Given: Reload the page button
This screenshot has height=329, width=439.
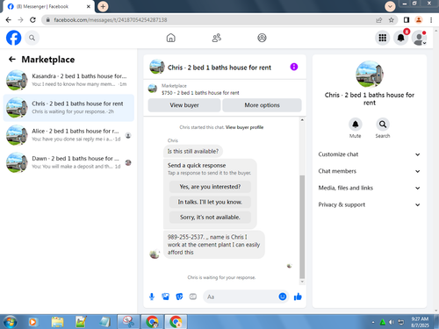Looking at the screenshot, I should pyautogui.click(x=32, y=20).
